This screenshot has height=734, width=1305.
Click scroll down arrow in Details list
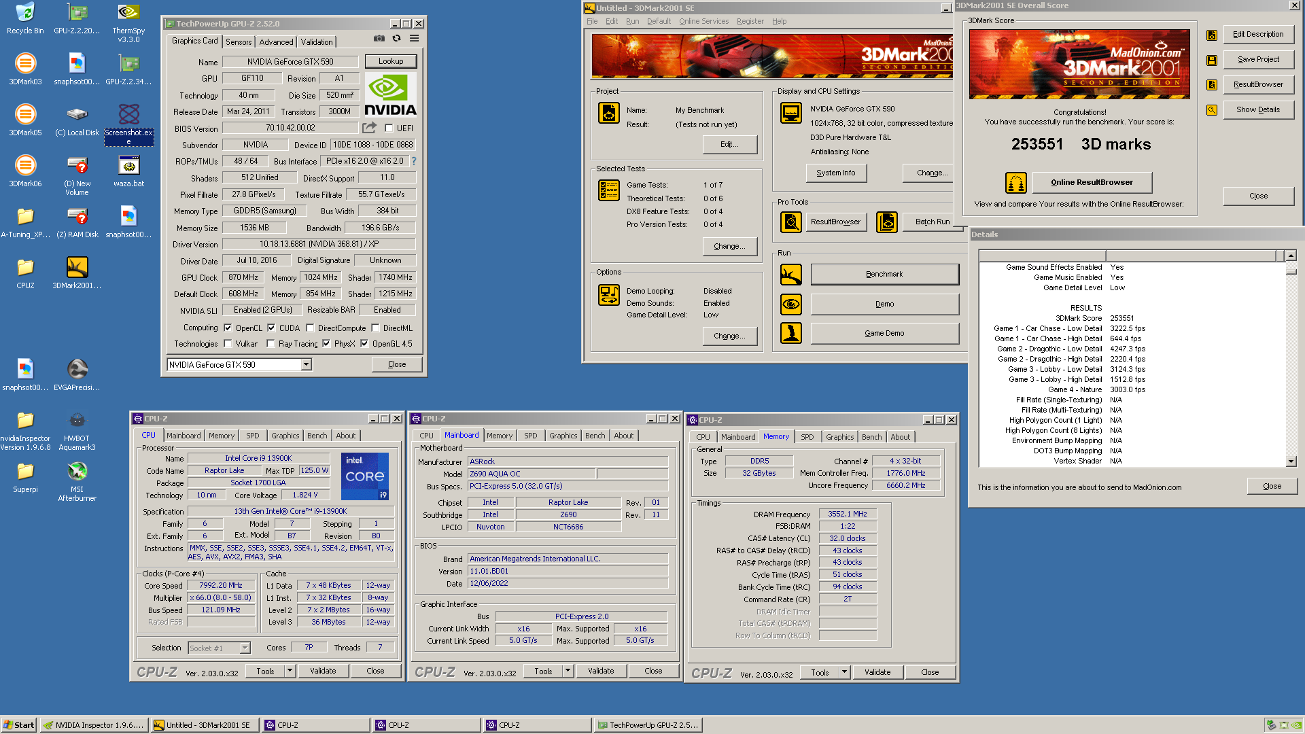click(x=1291, y=461)
